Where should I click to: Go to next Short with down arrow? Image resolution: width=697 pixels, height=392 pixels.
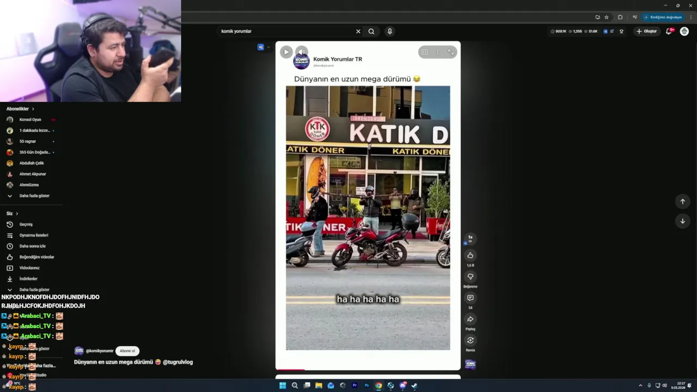[x=682, y=221]
